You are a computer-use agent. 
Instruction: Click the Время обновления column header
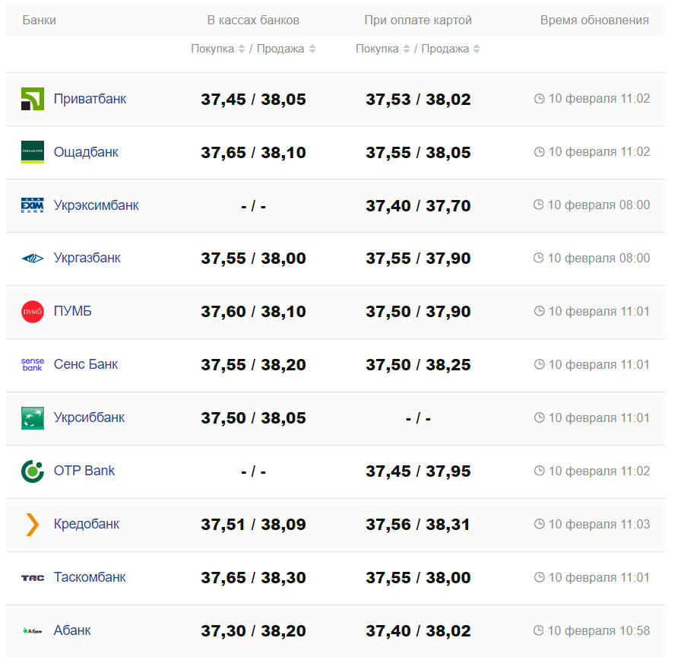(594, 21)
